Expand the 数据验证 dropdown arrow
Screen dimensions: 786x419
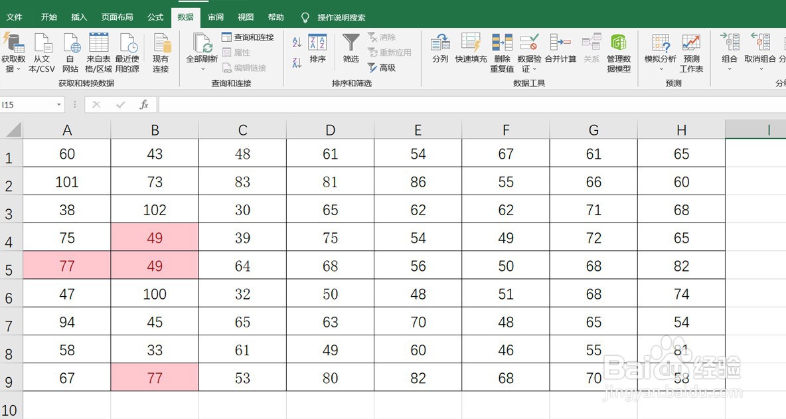coord(534,69)
